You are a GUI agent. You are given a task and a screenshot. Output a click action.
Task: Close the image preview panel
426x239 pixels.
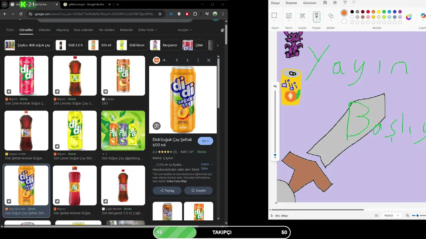(x=209, y=60)
